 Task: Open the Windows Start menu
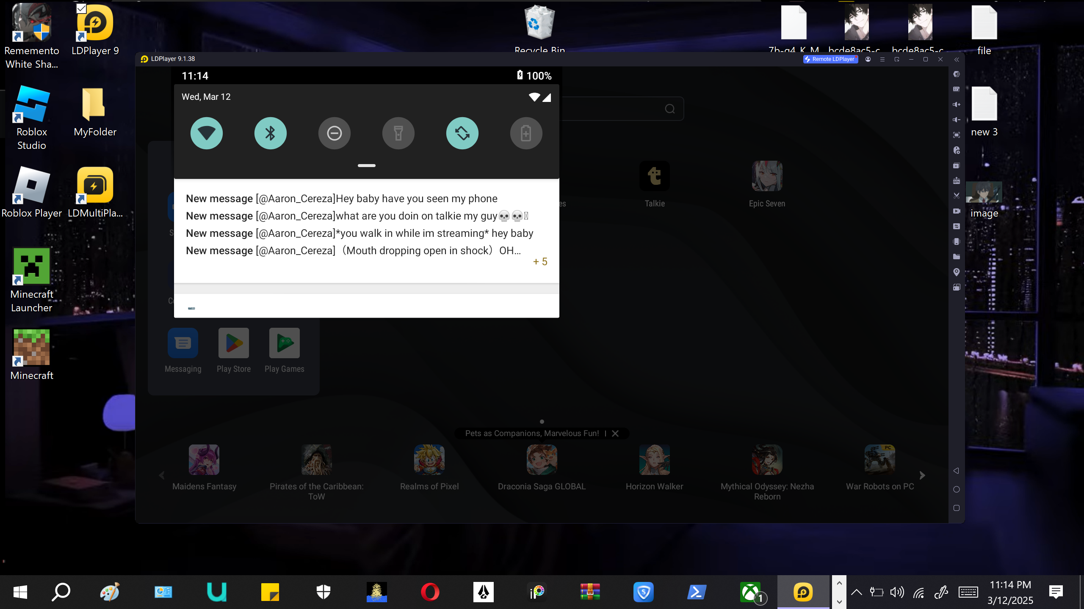[20, 592]
